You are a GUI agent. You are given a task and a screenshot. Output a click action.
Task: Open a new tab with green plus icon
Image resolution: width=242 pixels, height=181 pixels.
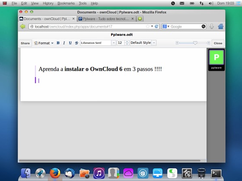click(x=140, y=19)
